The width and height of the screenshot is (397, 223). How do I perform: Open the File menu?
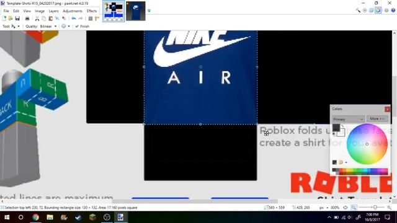[x=6, y=11]
